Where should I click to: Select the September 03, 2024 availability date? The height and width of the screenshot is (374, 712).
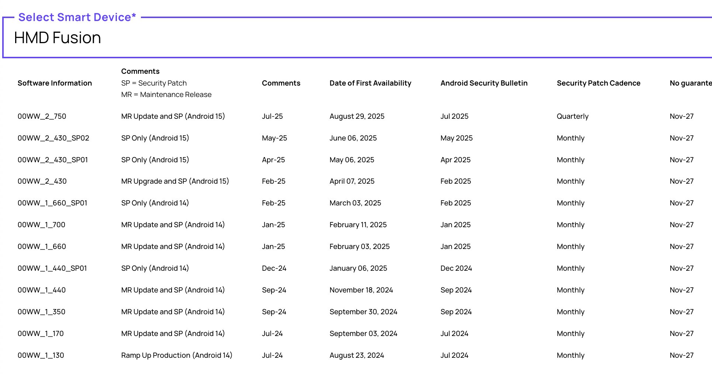363,333
